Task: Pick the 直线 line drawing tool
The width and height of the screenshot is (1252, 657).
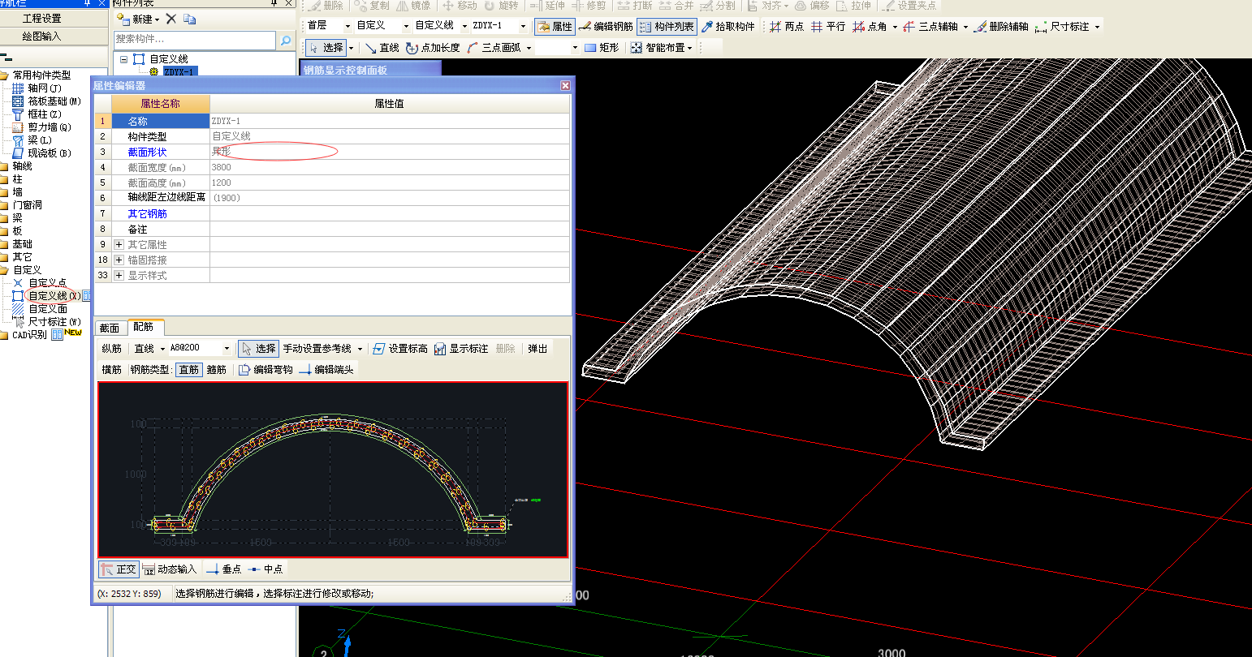Action: pyautogui.click(x=382, y=48)
